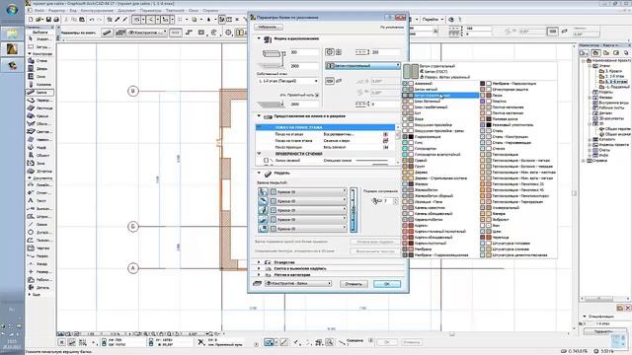Select the Window (Окно) tool in toolbox
The image size is (632, 355).
coord(39,77)
